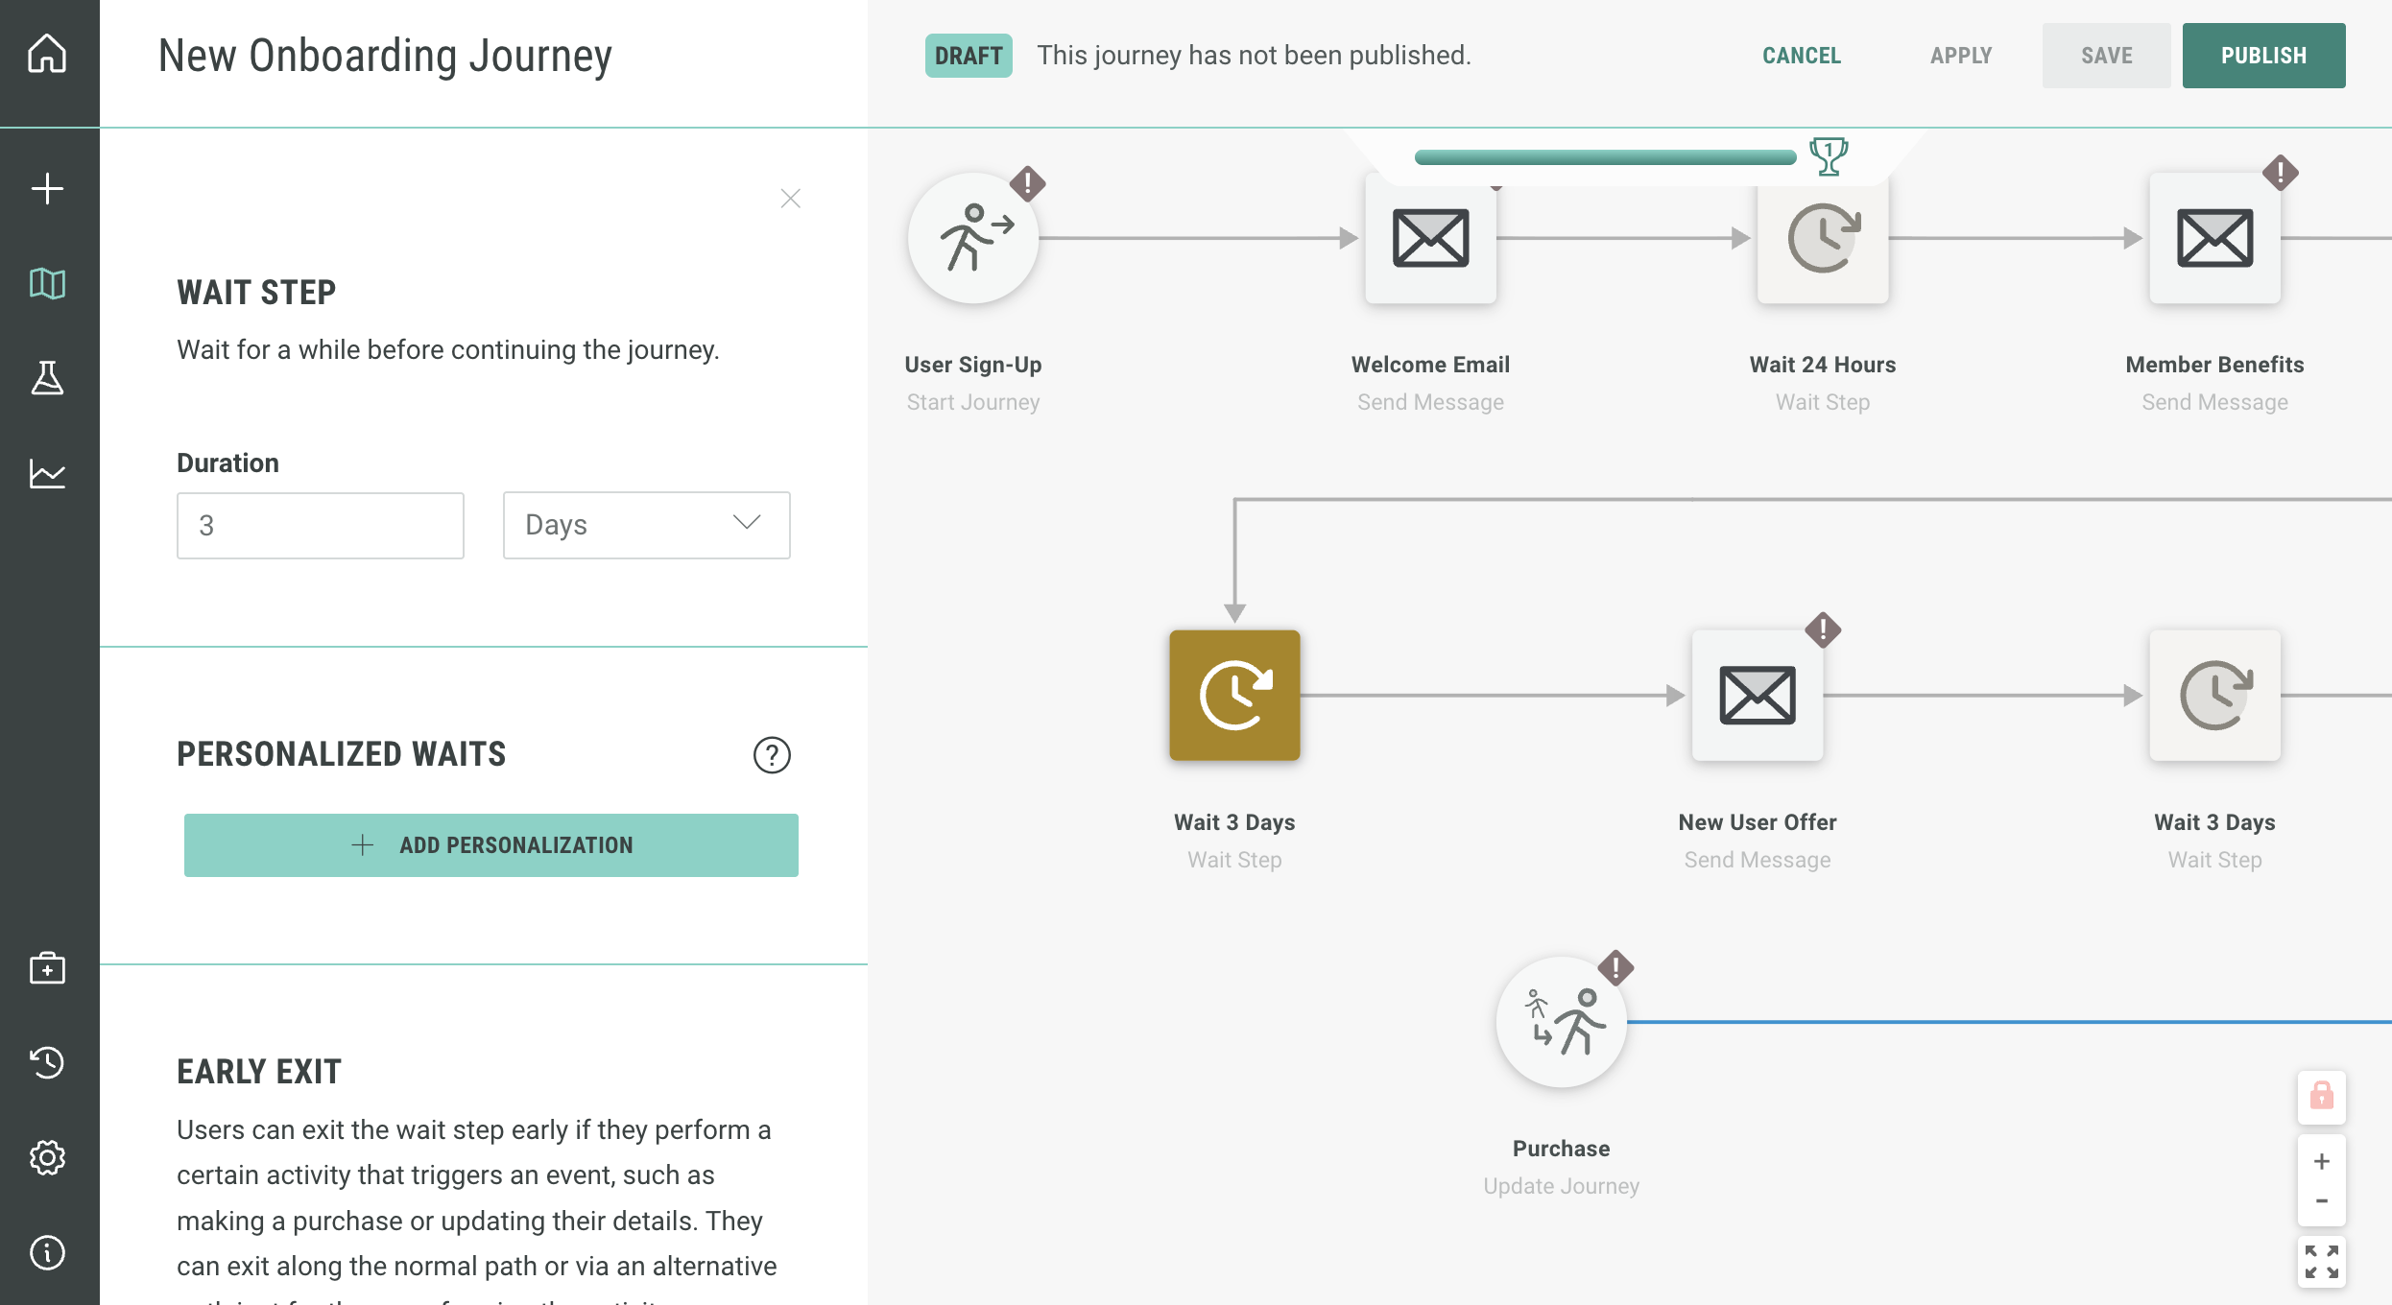Click the goal trophy icon
2392x1305 pixels.
pos(1828,156)
